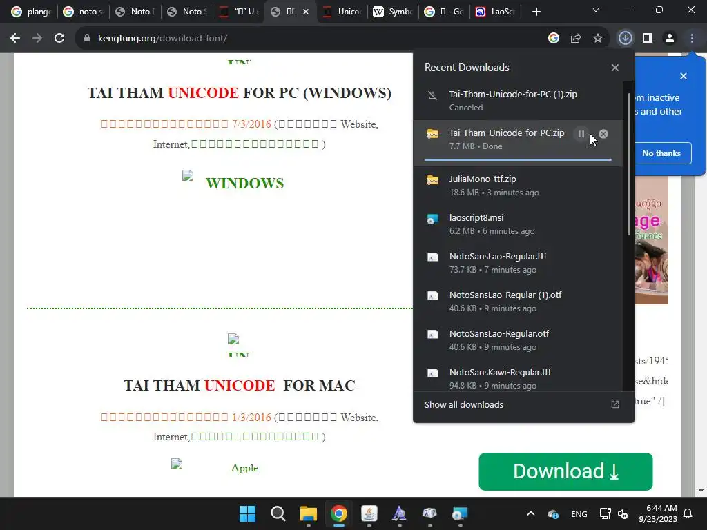The image size is (707, 530).
Task: Click No thanks in the blue popup
Action: [x=661, y=153]
